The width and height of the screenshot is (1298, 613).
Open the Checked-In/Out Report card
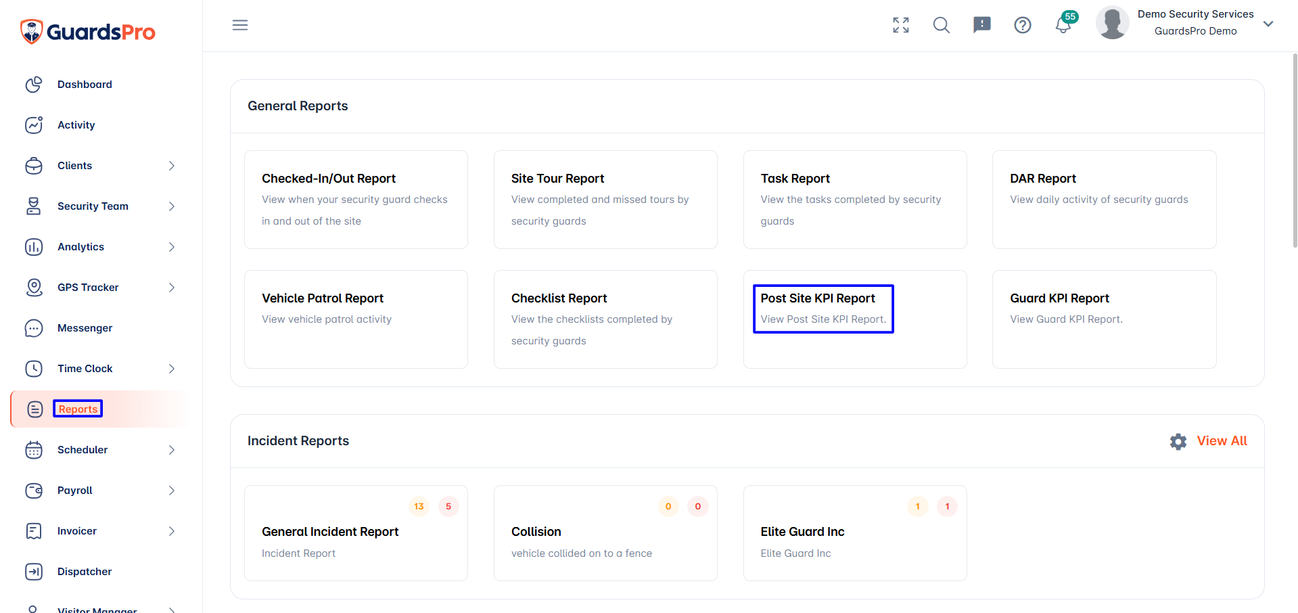click(356, 200)
